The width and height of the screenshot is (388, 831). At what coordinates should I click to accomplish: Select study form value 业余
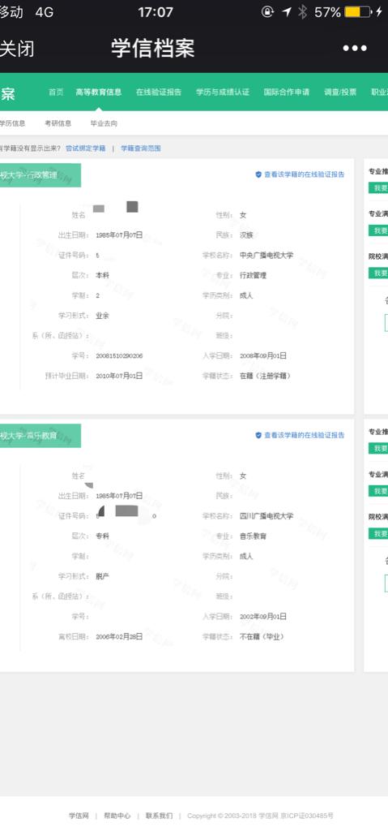[x=102, y=316]
